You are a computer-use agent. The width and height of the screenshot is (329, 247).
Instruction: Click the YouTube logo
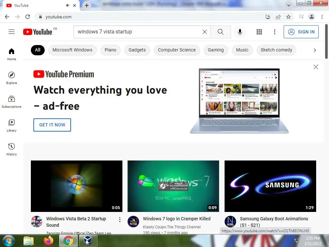point(38,32)
